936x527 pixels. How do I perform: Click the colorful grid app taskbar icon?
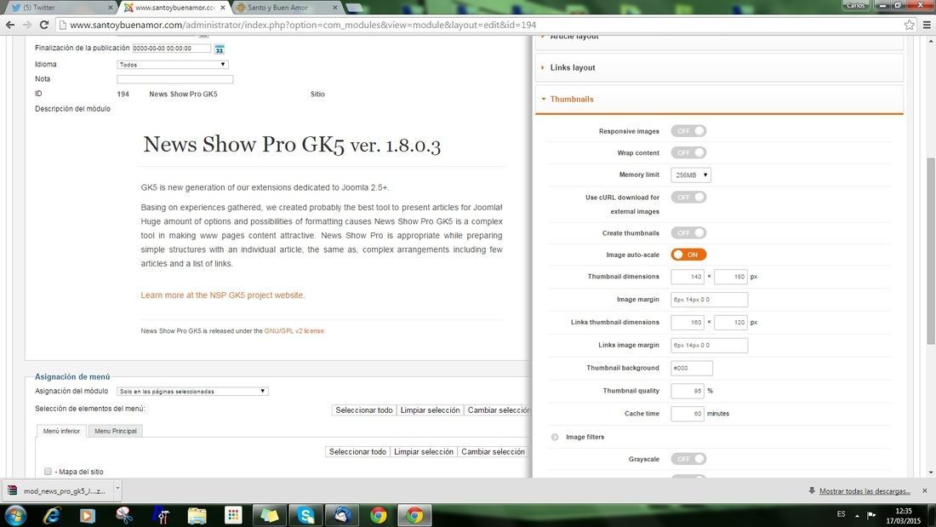(x=233, y=515)
